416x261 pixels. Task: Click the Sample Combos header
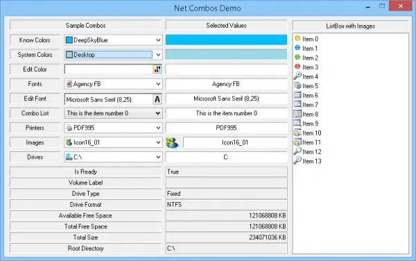point(85,26)
